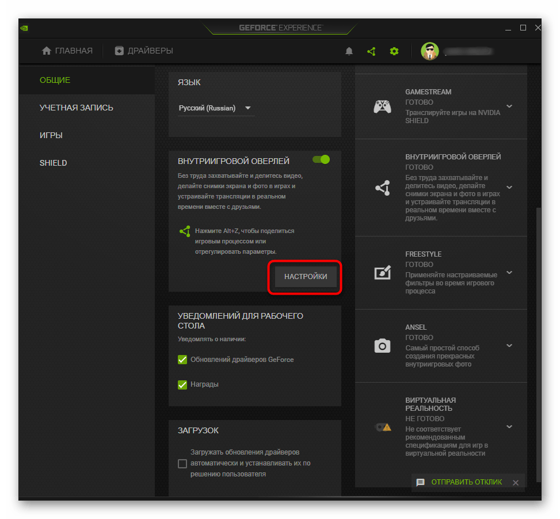The image size is (560, 519).
Task: Expand the Ansel feature section
Action: tap(509, 346)
